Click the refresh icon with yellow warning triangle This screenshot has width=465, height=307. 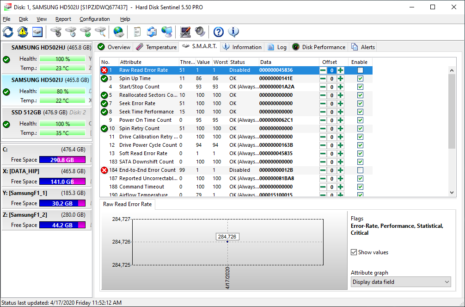(x=23, y=32)
